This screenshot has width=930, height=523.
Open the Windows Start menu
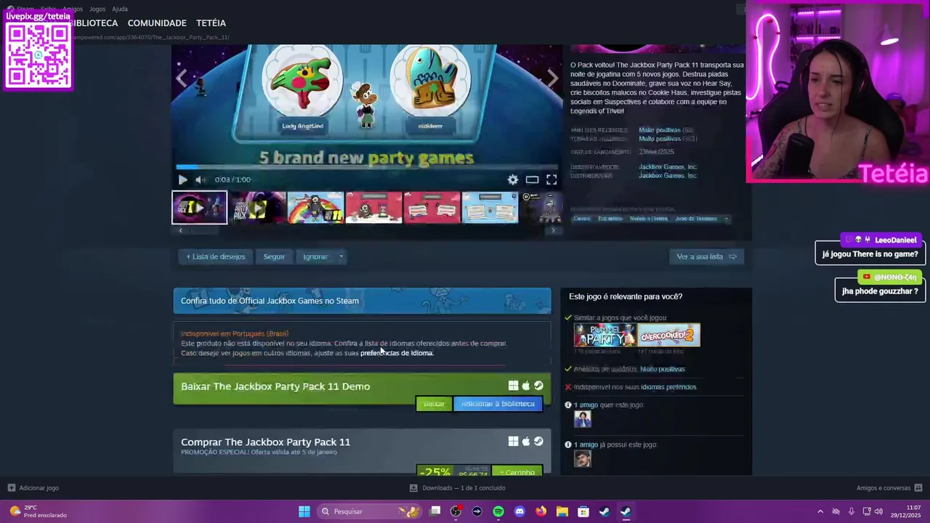click(x=304, y=511)
